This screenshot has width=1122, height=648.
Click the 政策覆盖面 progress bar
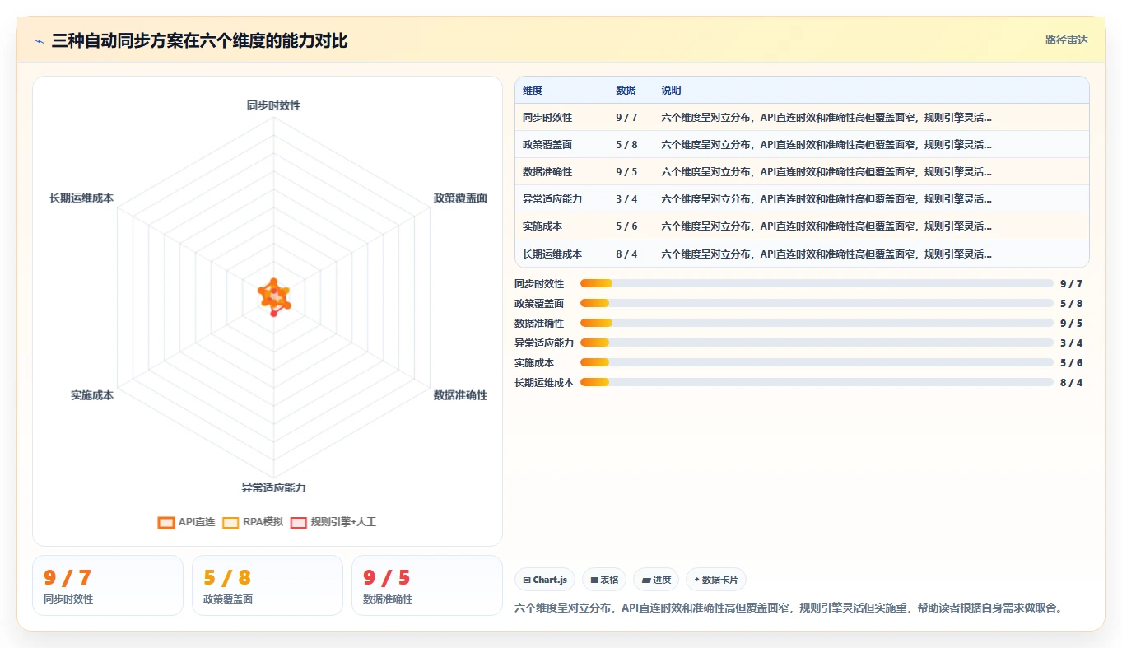(x=817, y=303)
